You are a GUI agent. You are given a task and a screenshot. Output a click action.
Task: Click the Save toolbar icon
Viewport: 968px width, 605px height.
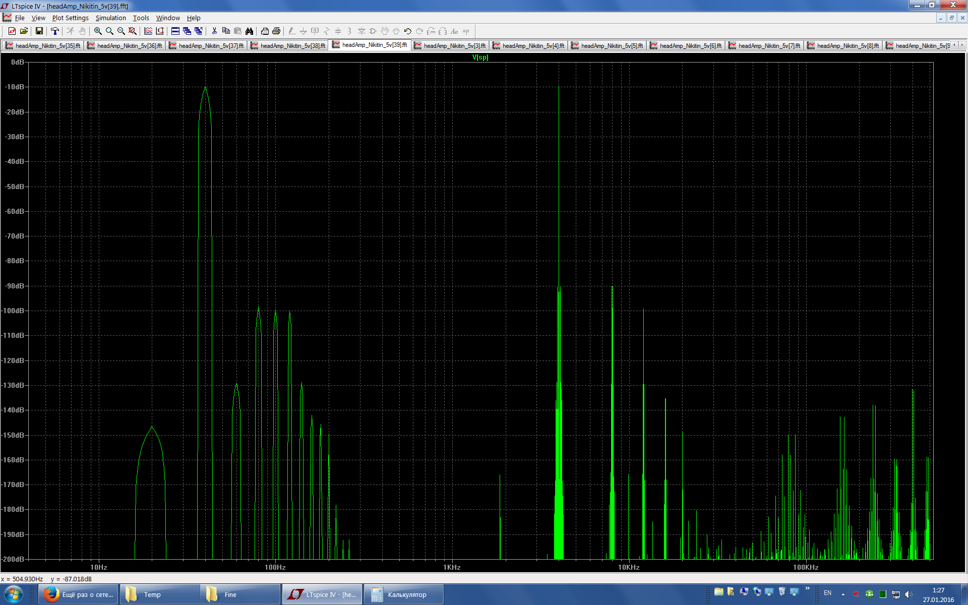(39, 31)
